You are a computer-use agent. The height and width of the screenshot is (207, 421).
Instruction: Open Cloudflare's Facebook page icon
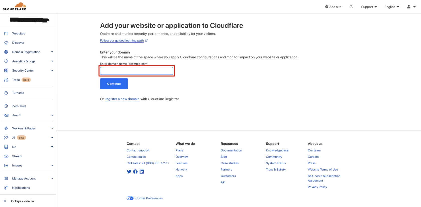(x=135, y=172)
